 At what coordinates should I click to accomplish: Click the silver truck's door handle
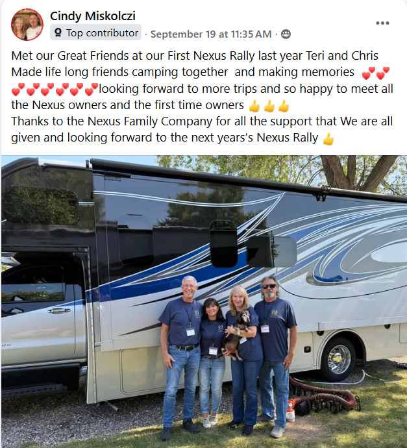(x=59, y=310)
